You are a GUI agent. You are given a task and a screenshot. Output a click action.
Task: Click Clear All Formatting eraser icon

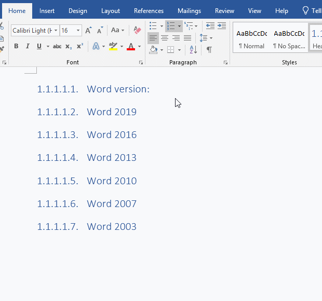point(138,30)
